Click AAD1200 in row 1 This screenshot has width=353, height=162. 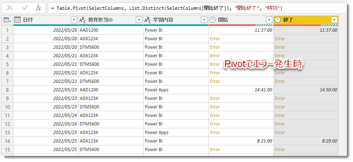pos(111,30)
